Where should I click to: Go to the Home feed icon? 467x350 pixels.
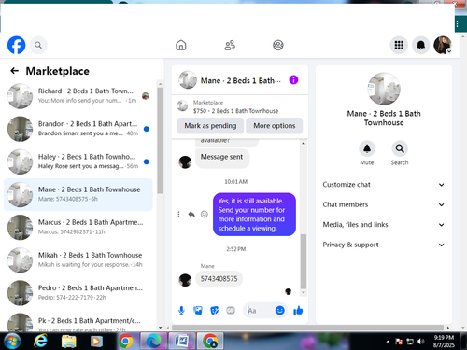tap(181, 45)
